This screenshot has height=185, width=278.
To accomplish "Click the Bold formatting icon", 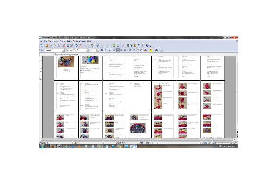I will [x=102, y=50].
